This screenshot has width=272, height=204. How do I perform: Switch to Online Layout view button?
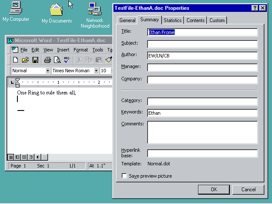17,157
